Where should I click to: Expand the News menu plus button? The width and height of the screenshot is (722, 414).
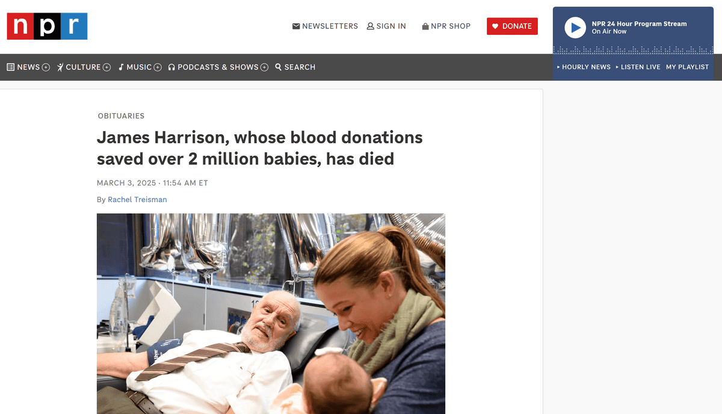point(46,67)
